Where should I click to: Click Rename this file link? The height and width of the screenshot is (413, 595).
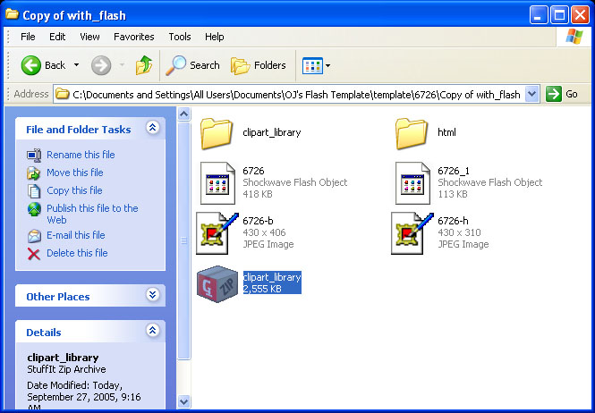click(81, 155)
